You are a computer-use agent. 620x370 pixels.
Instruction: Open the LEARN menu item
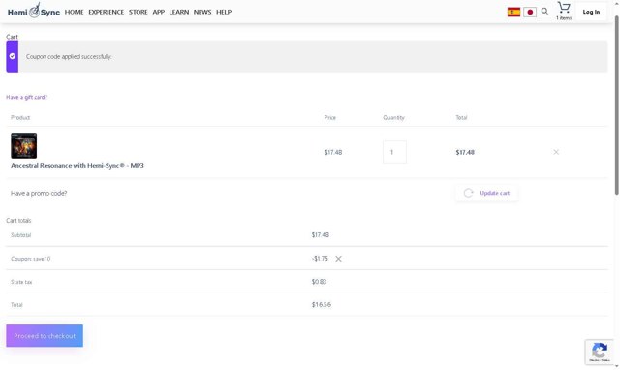pyautogui.click(x=178, y=12)
